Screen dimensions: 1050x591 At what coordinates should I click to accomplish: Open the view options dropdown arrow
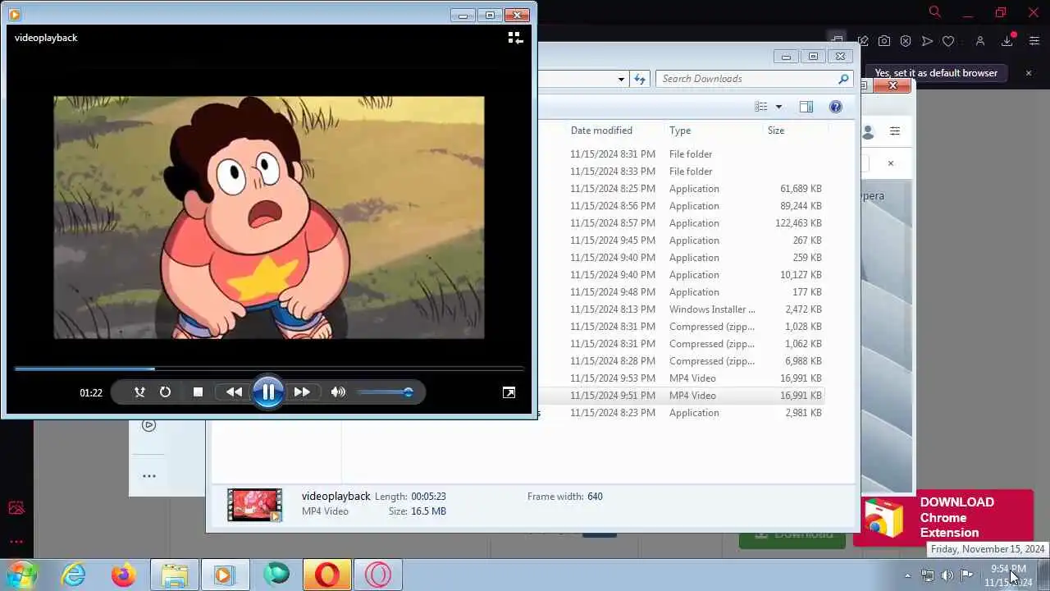(778, 107)
